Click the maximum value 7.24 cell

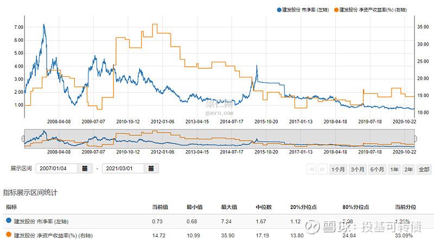tap(226, 222)
